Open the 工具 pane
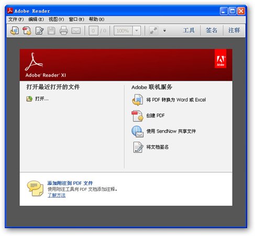The height and width of the screenshot is (236, 255). 189,30
